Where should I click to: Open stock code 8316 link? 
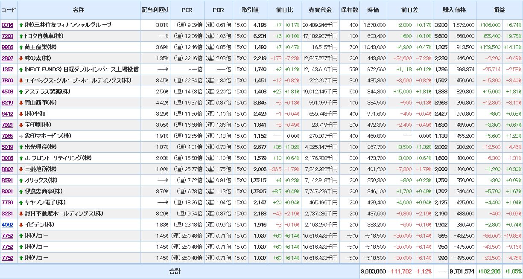[7, 25]
